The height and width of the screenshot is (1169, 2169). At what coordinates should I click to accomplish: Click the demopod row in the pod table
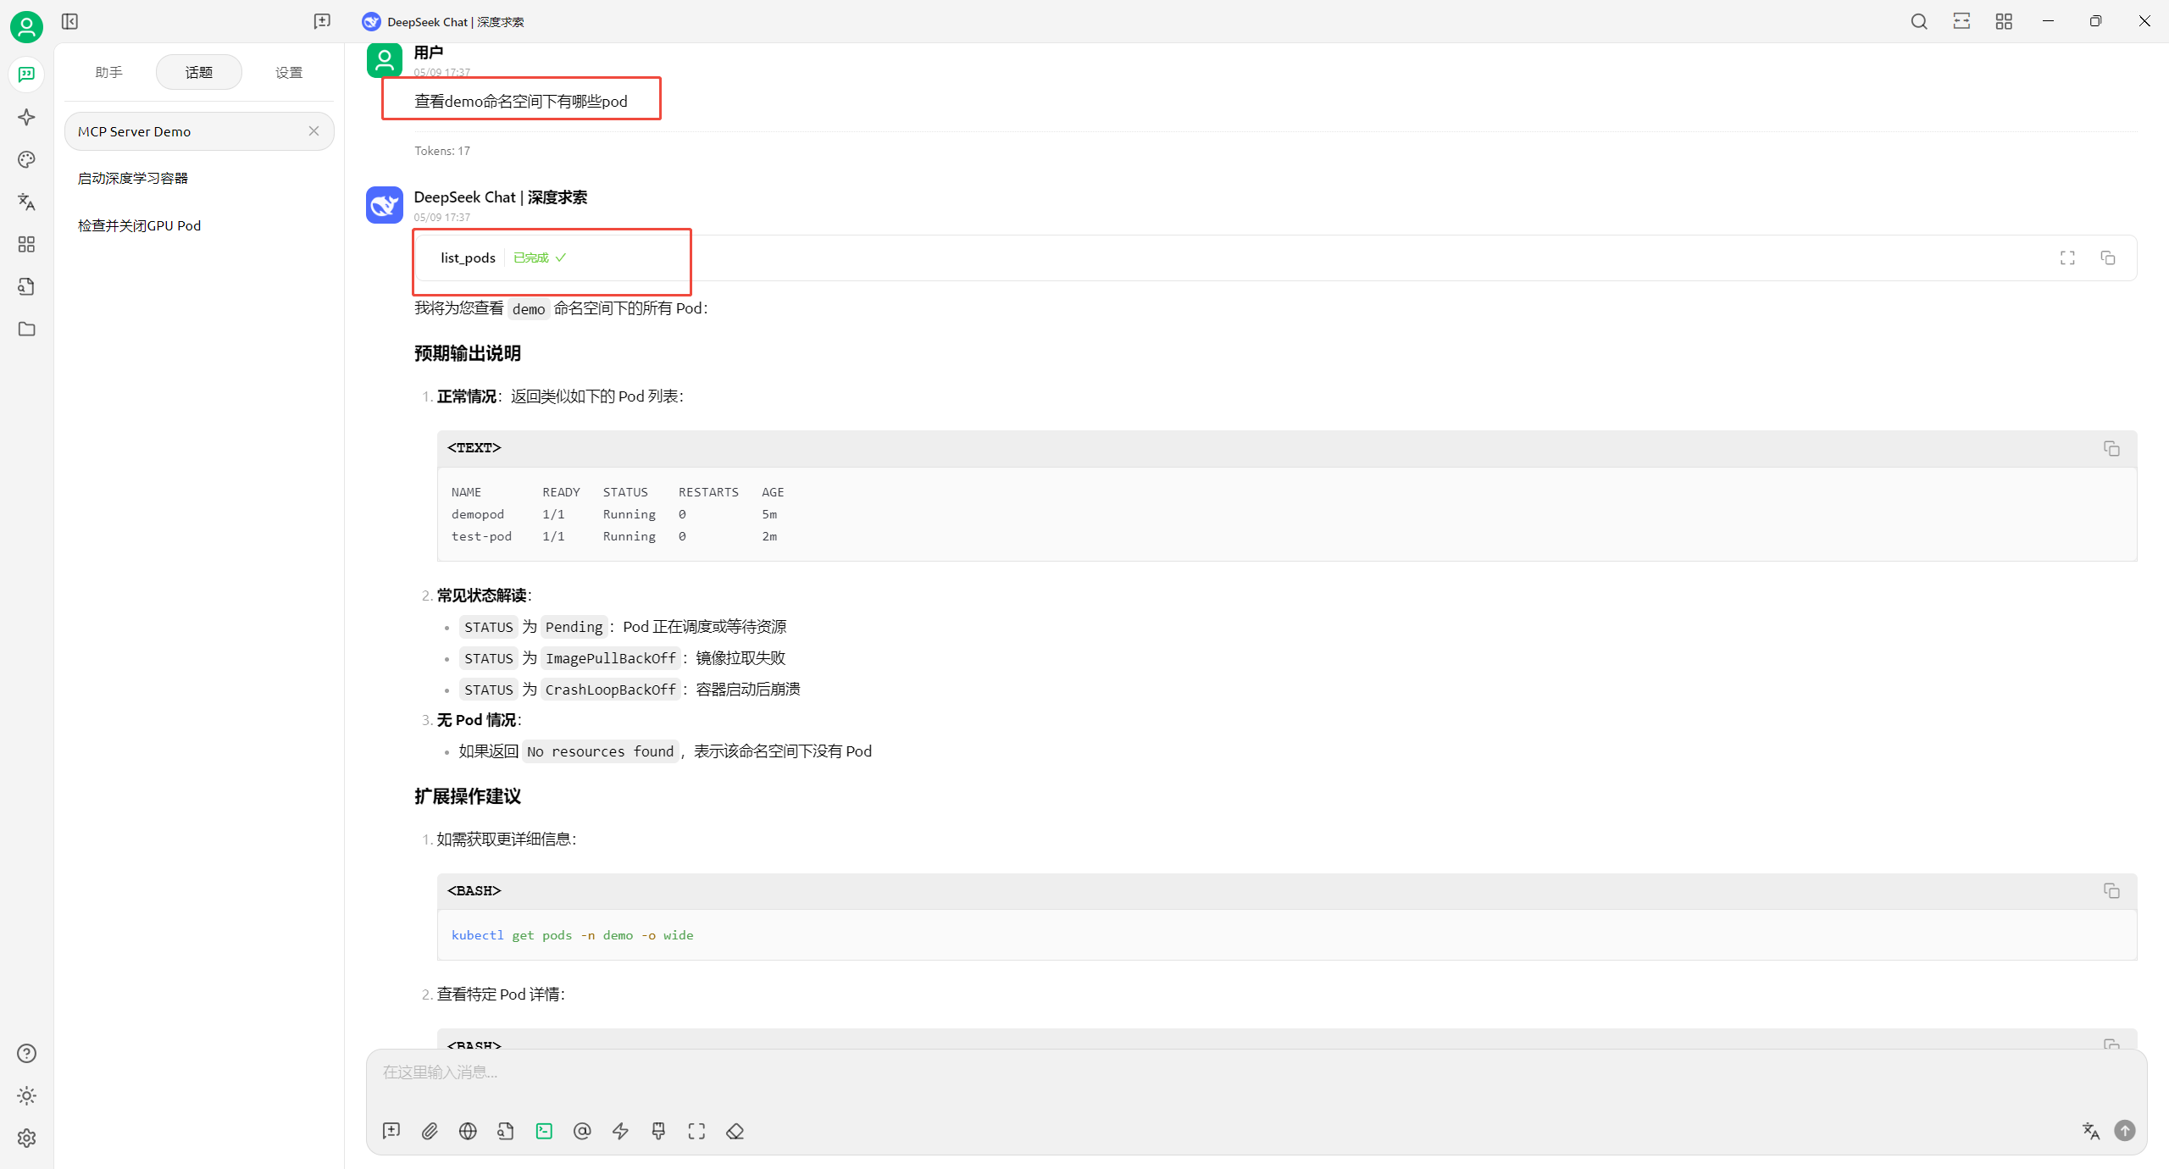[614, 514]
